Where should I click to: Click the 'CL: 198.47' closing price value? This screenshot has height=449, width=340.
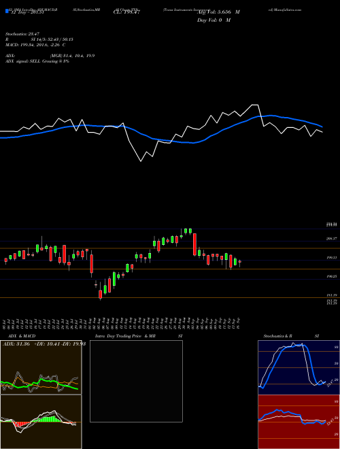pos(126,12)
